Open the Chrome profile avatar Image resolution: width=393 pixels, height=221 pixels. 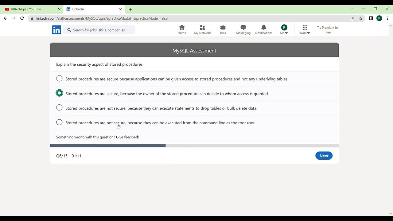coord(379,18)
